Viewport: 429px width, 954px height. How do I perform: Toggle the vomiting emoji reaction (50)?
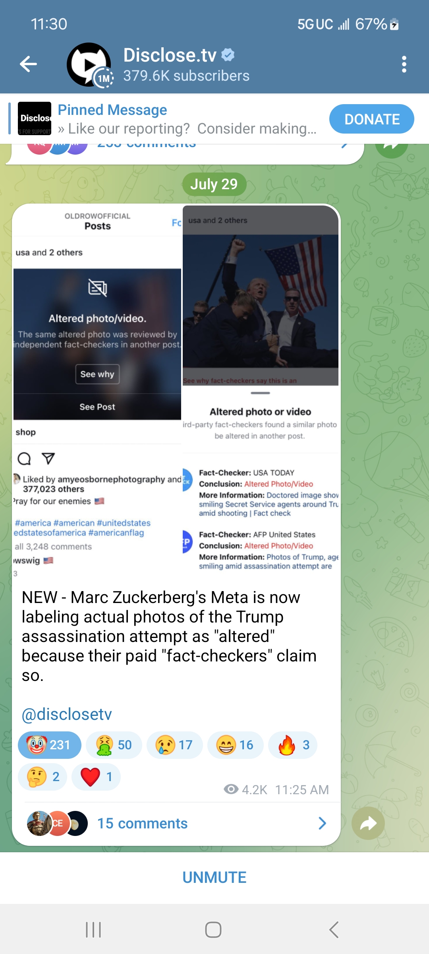pyautogui.click(x=114, y=745)
